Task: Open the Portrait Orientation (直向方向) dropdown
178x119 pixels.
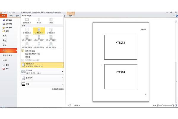Action: (42, 78)
